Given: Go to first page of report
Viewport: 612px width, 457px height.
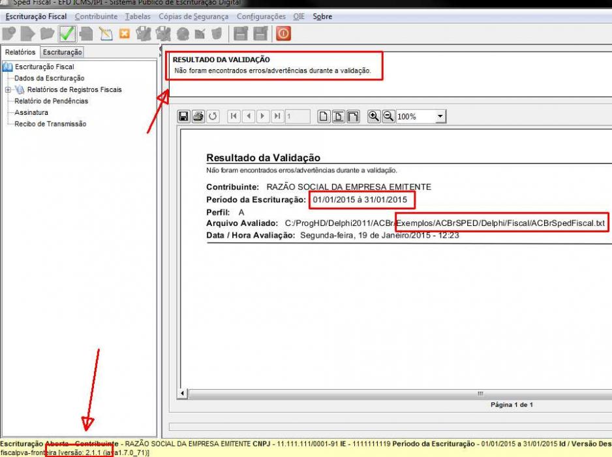Looking at the screenshot, I should [x=234, y=116].
